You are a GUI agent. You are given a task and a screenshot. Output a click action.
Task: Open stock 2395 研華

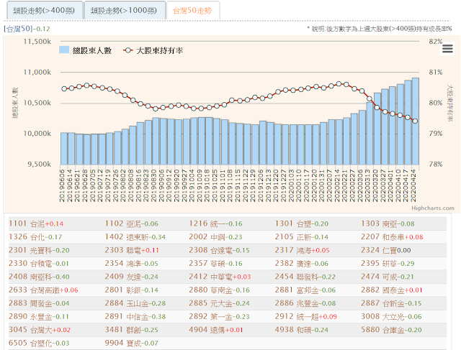pos(379,264)
